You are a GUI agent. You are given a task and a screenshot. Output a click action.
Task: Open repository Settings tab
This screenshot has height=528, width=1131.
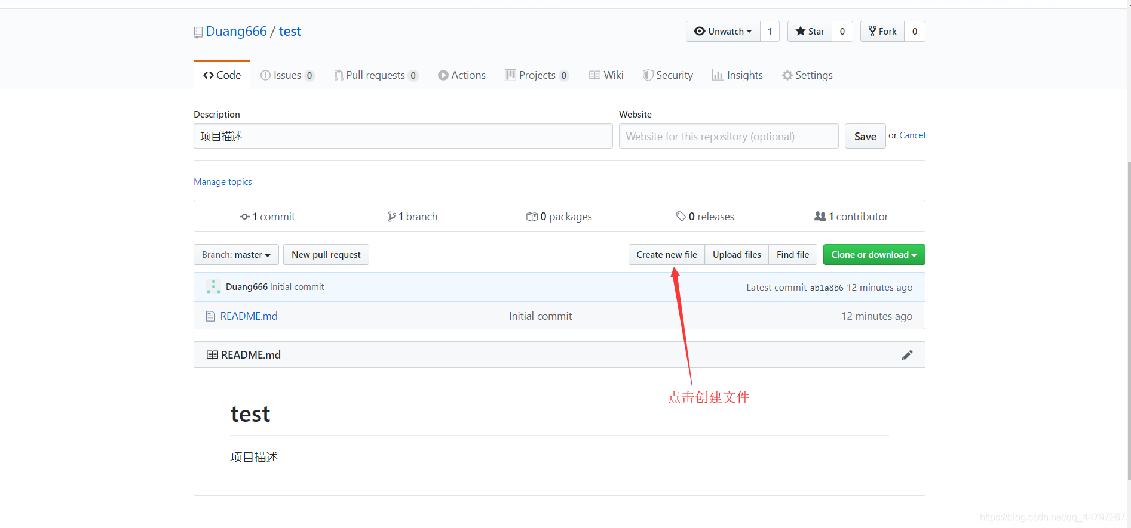[807, 75]
